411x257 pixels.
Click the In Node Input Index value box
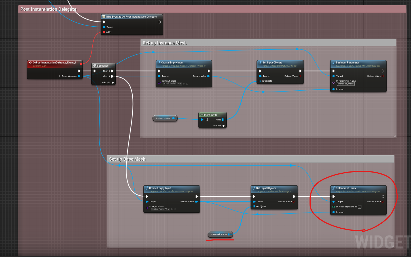359,207
